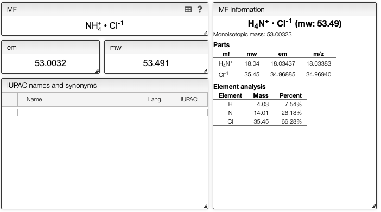Select the H4N+ row in Parts table
Viewport: 381px width, 212px height.
point(275,63)
